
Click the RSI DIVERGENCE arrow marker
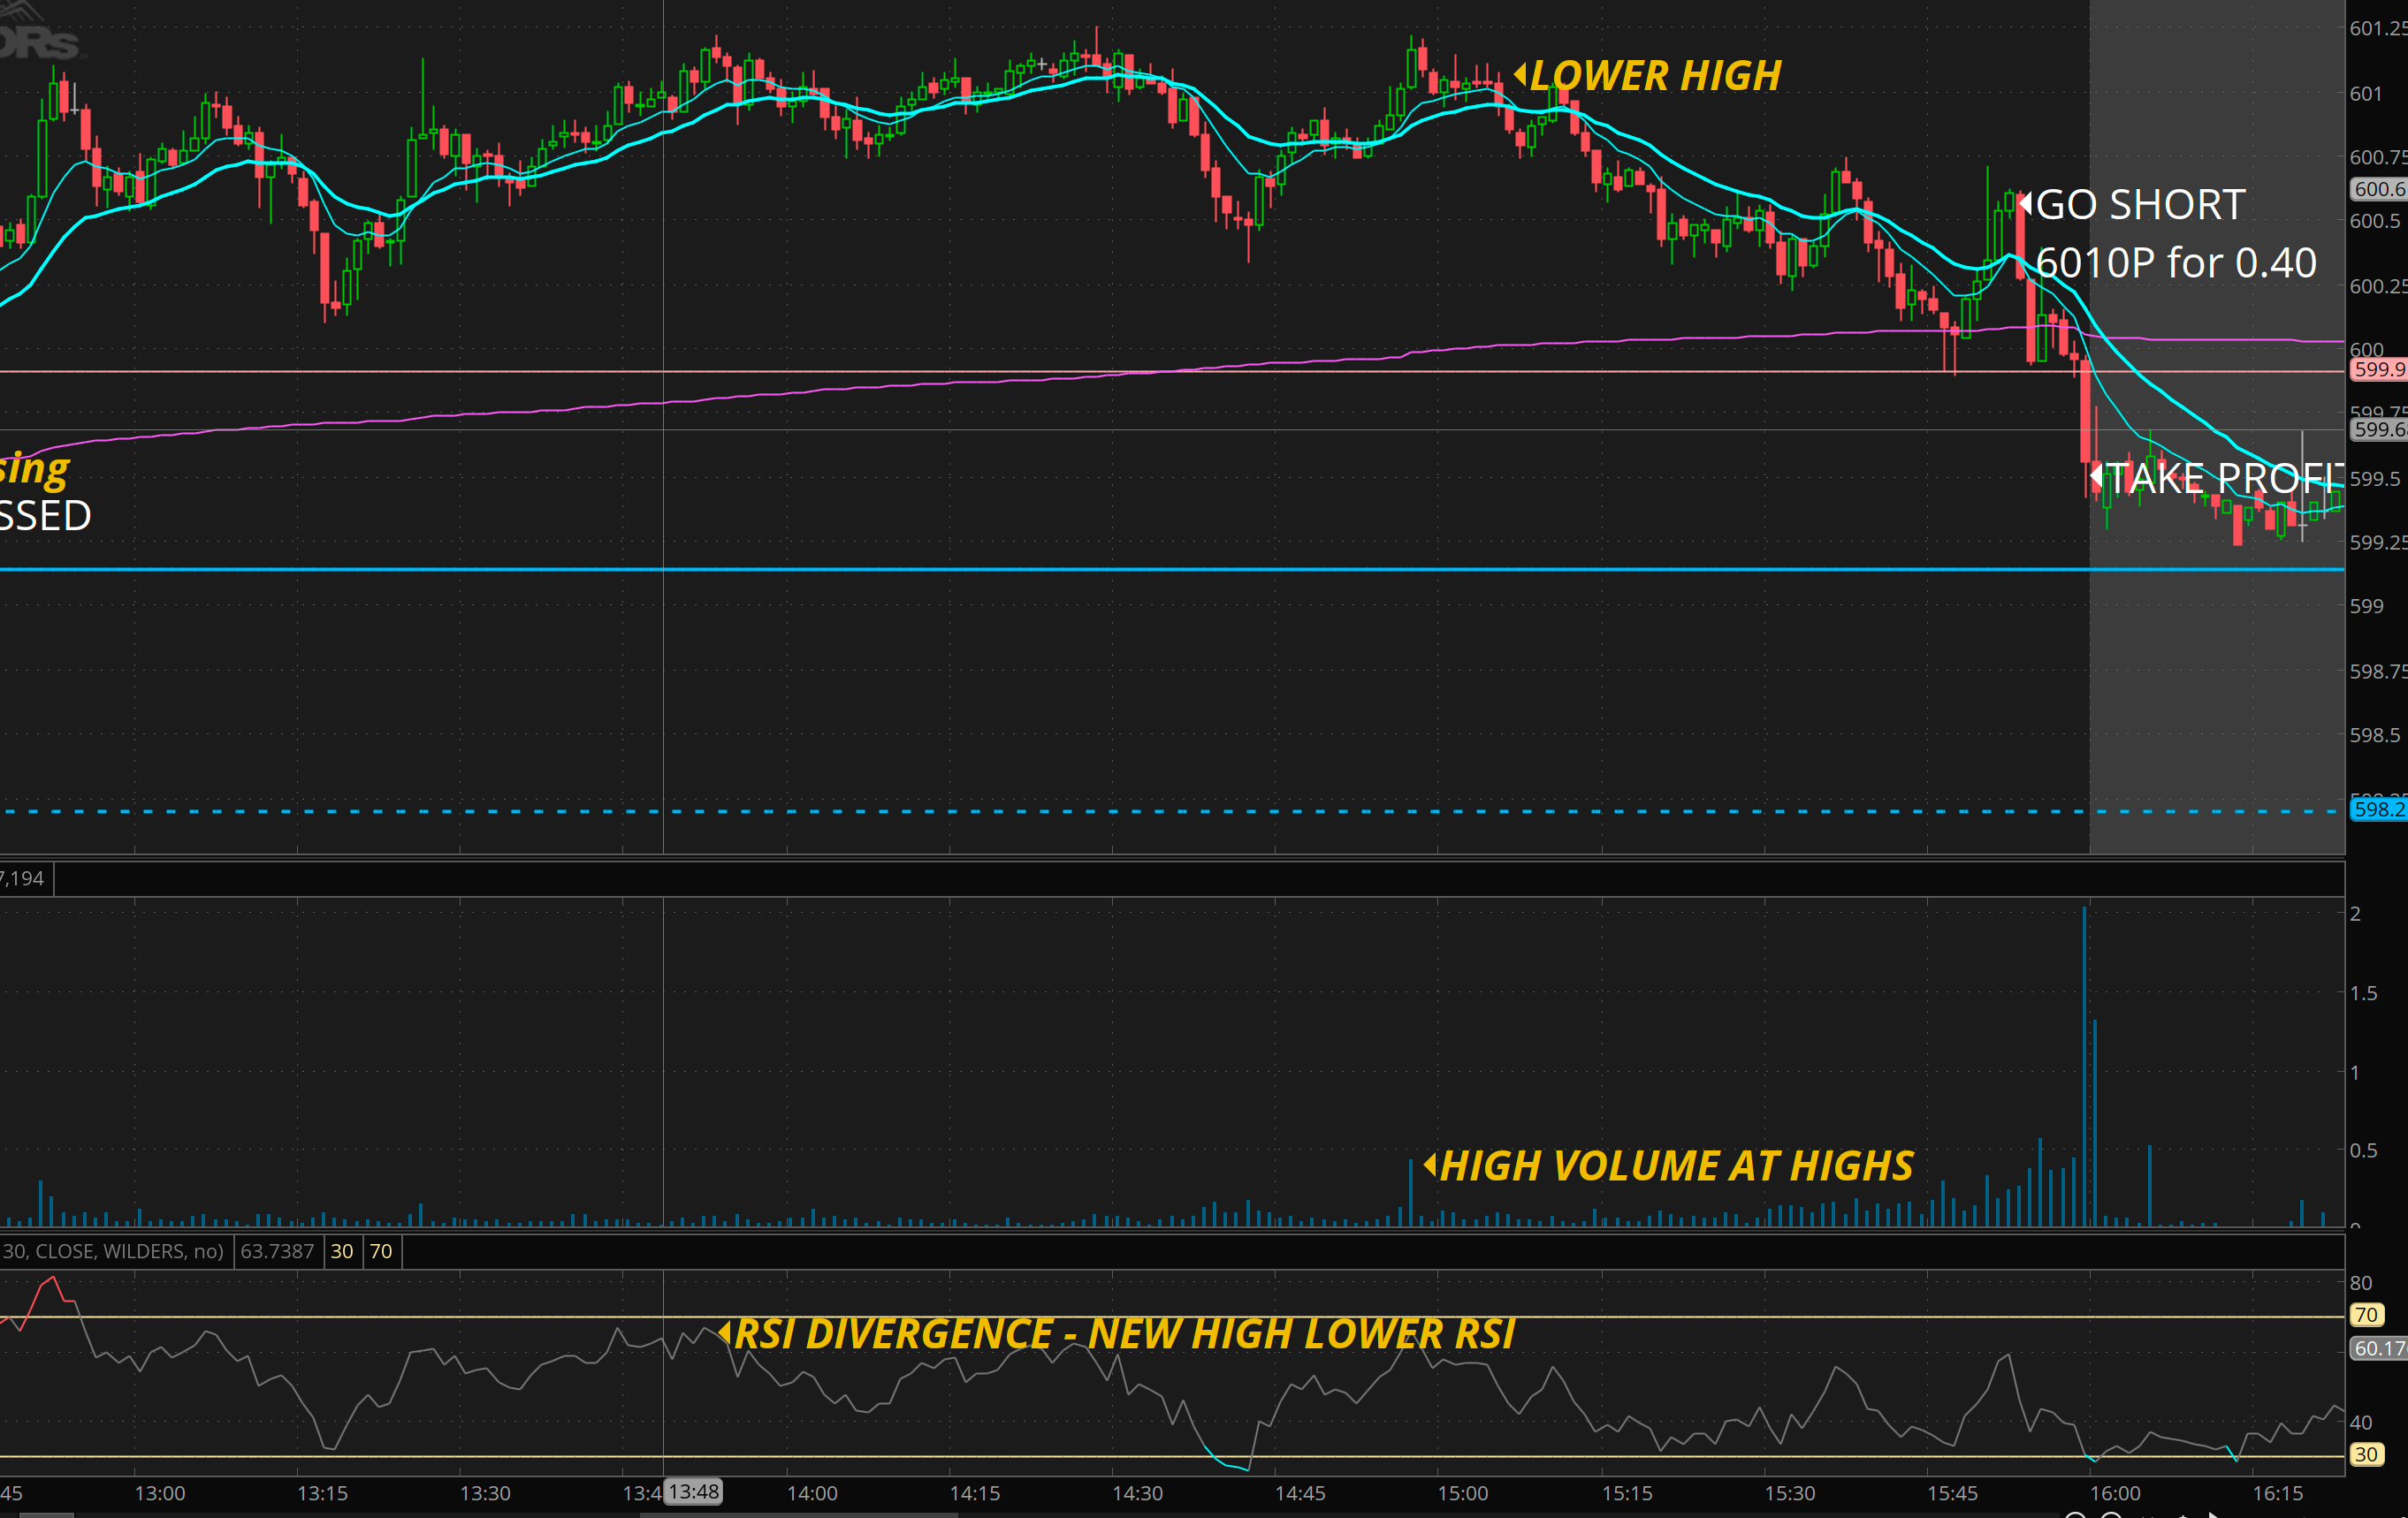click(725, 1332)
